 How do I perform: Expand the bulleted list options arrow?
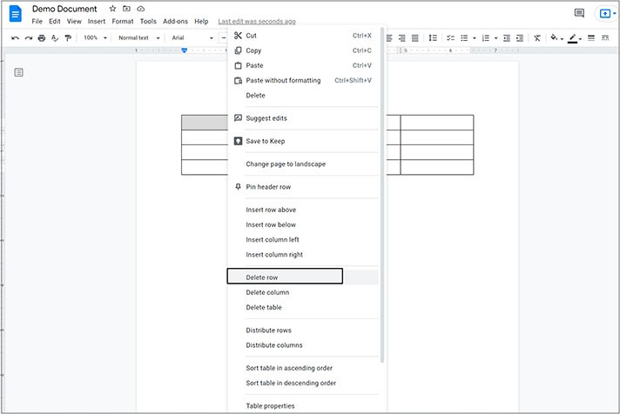pyautogui.click(x=474, y=38)
